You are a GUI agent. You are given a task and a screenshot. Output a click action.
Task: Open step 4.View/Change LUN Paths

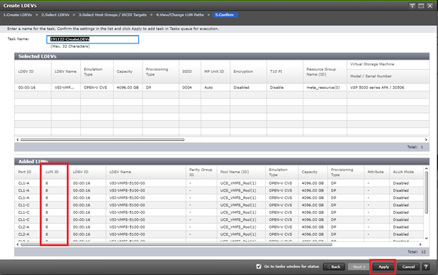[x=180, y=15]
